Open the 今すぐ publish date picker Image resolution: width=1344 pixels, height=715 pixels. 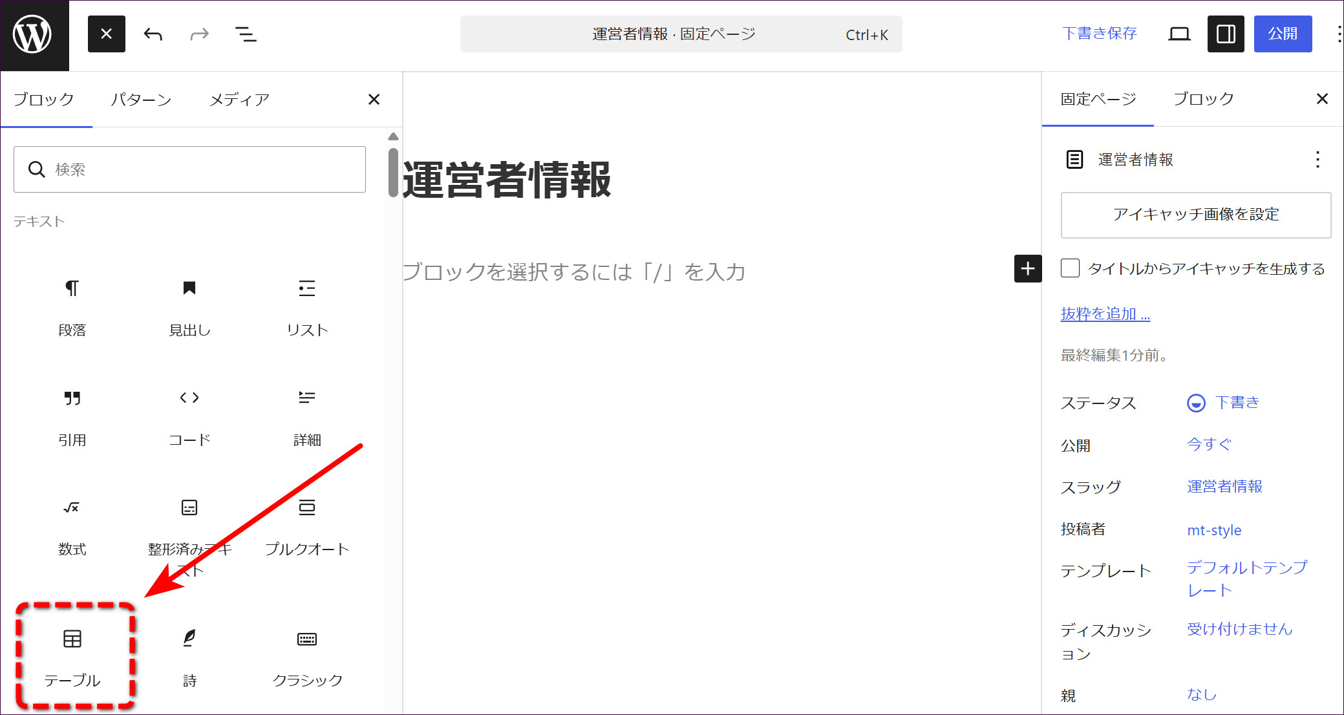1209,445
